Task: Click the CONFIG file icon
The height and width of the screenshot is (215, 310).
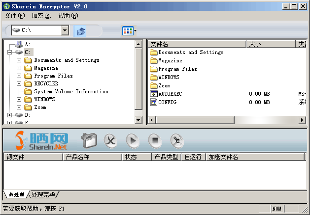Action: click(x=154, y=102)
